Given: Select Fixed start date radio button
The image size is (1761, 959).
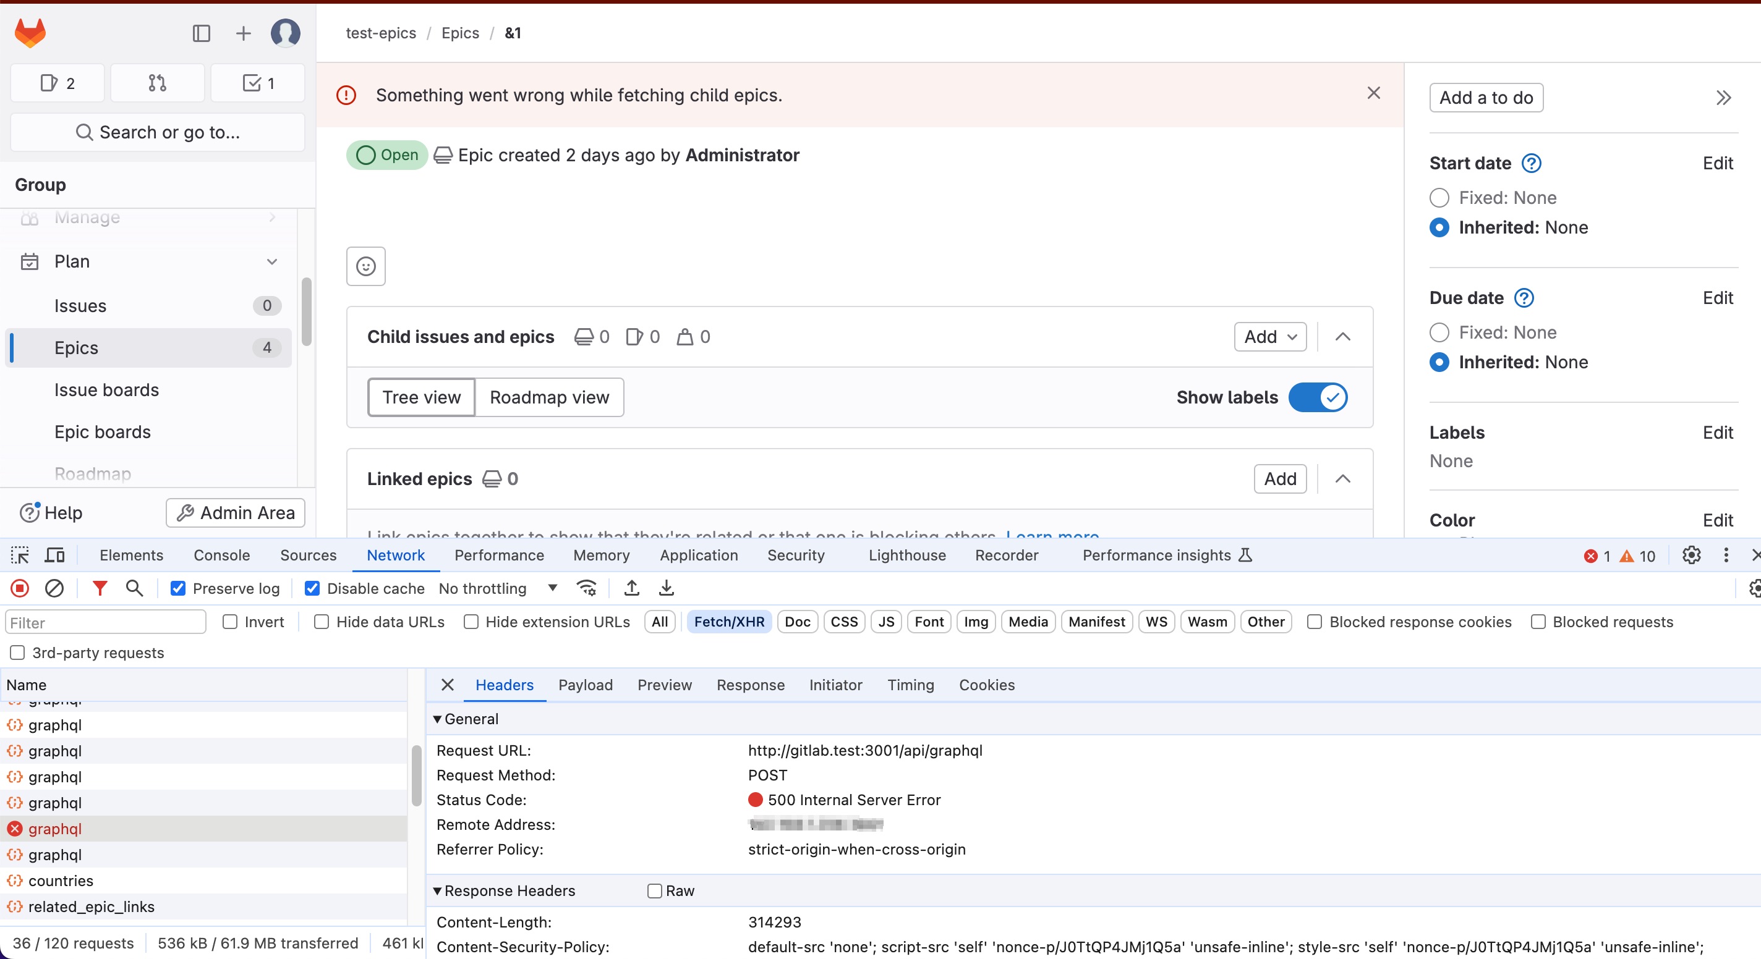Looking at the screenshot, I should (x=1439, y=198).
